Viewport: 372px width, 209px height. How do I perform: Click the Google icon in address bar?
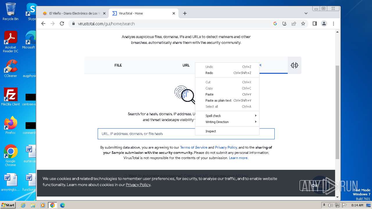click(x=275, y=24)
